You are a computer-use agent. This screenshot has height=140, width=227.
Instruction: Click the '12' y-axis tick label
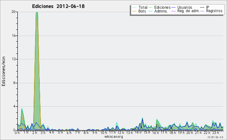click(x=13, y=59)
